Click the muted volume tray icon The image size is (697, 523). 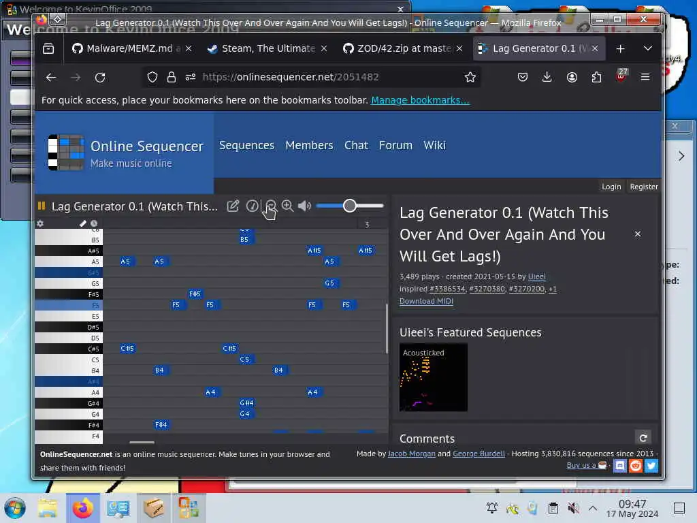pyautogui.click(x=573, y=508)
